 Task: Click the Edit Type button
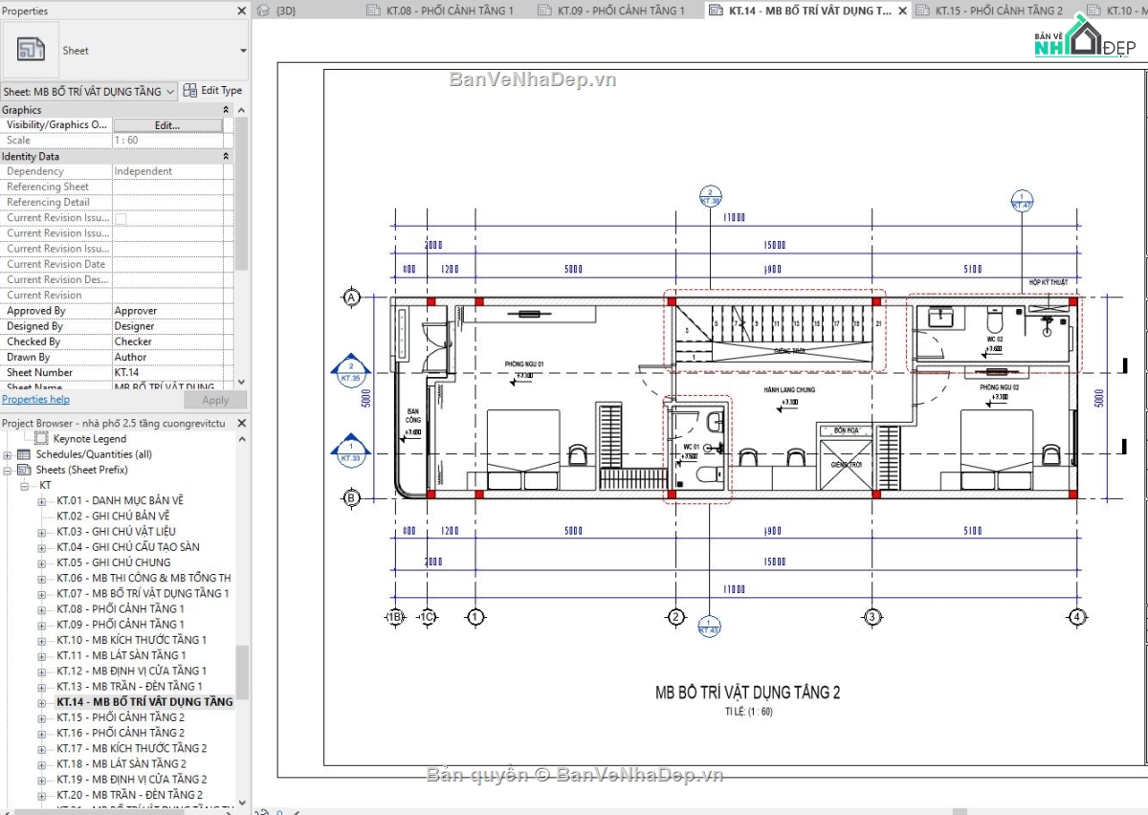click(x=212, y=91)
